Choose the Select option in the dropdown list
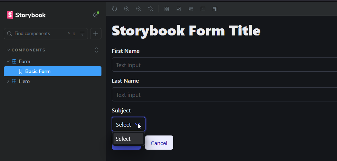Image resolution: width=337 pixels, height=161 pixels. coord(128,139)
